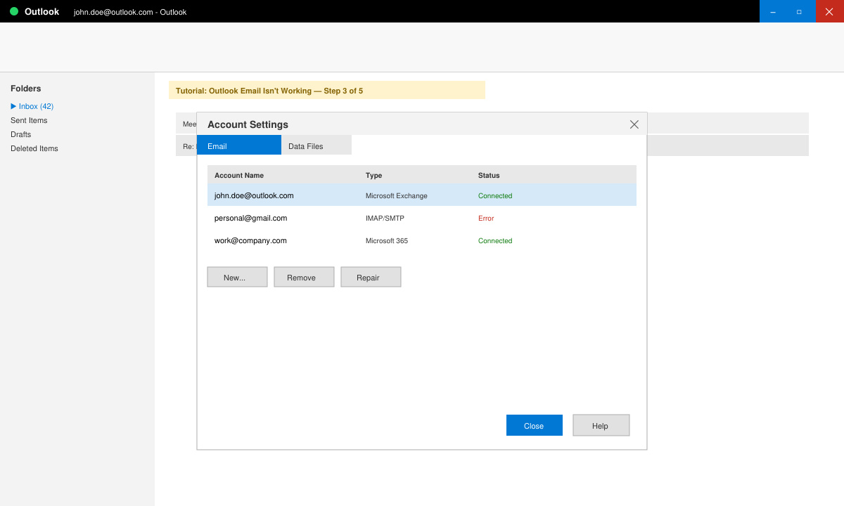Click the green Outlook status dot

[14, 11]
